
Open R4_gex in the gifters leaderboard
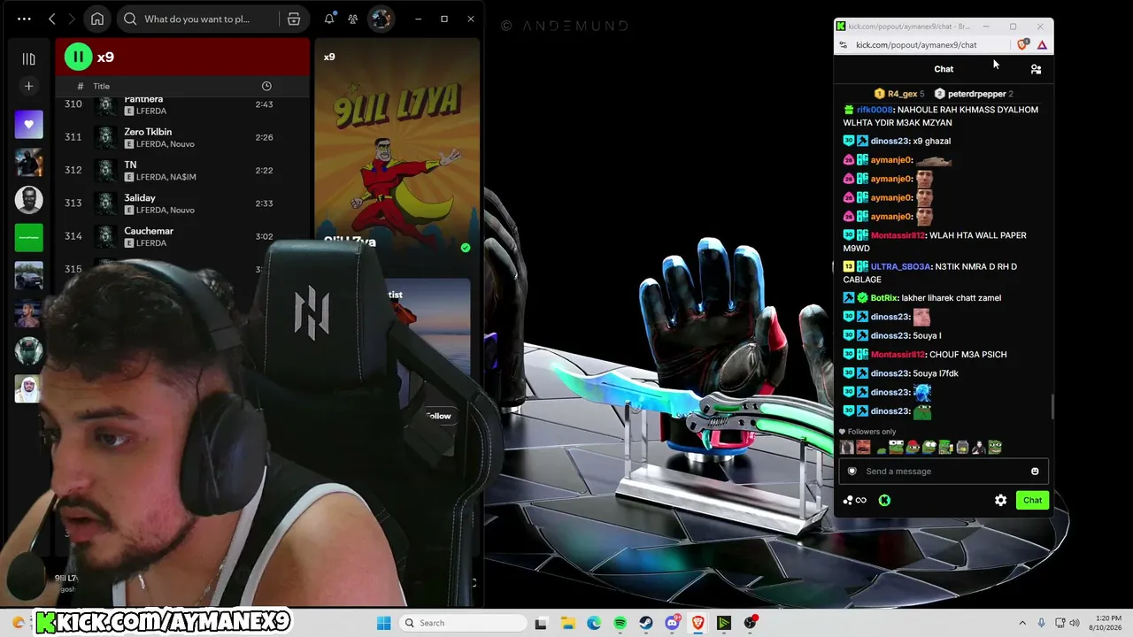click(898, 94)
